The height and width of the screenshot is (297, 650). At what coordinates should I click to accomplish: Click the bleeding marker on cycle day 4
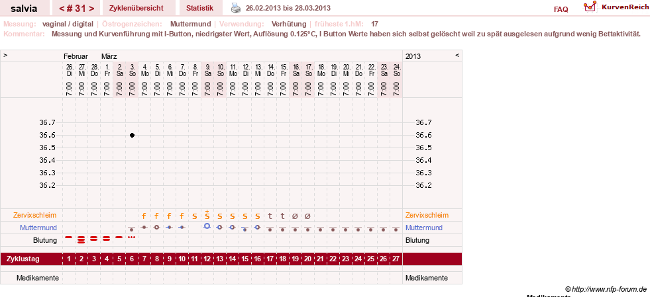click(107, 238)
